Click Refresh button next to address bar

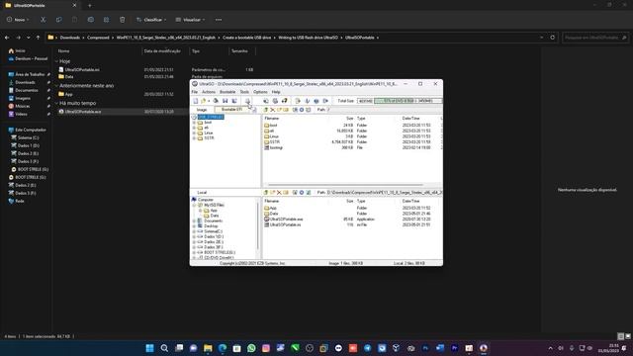[x=553, y=38]
